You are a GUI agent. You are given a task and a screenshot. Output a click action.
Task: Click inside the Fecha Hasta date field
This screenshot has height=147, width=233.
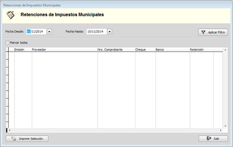point(96,32)
